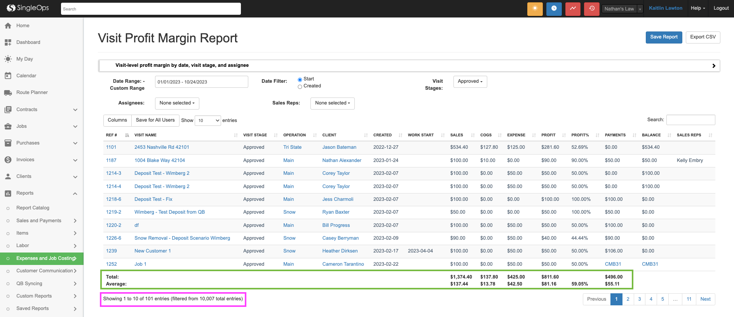Select the Created date filter radio button
This screenshot has width=734, height=317.
coord(300,87)
